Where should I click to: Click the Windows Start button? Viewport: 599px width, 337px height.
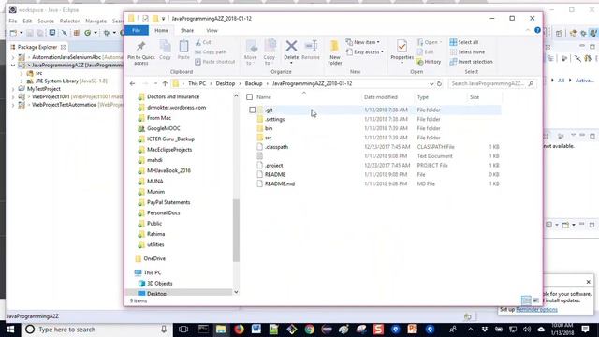point(10,329)
